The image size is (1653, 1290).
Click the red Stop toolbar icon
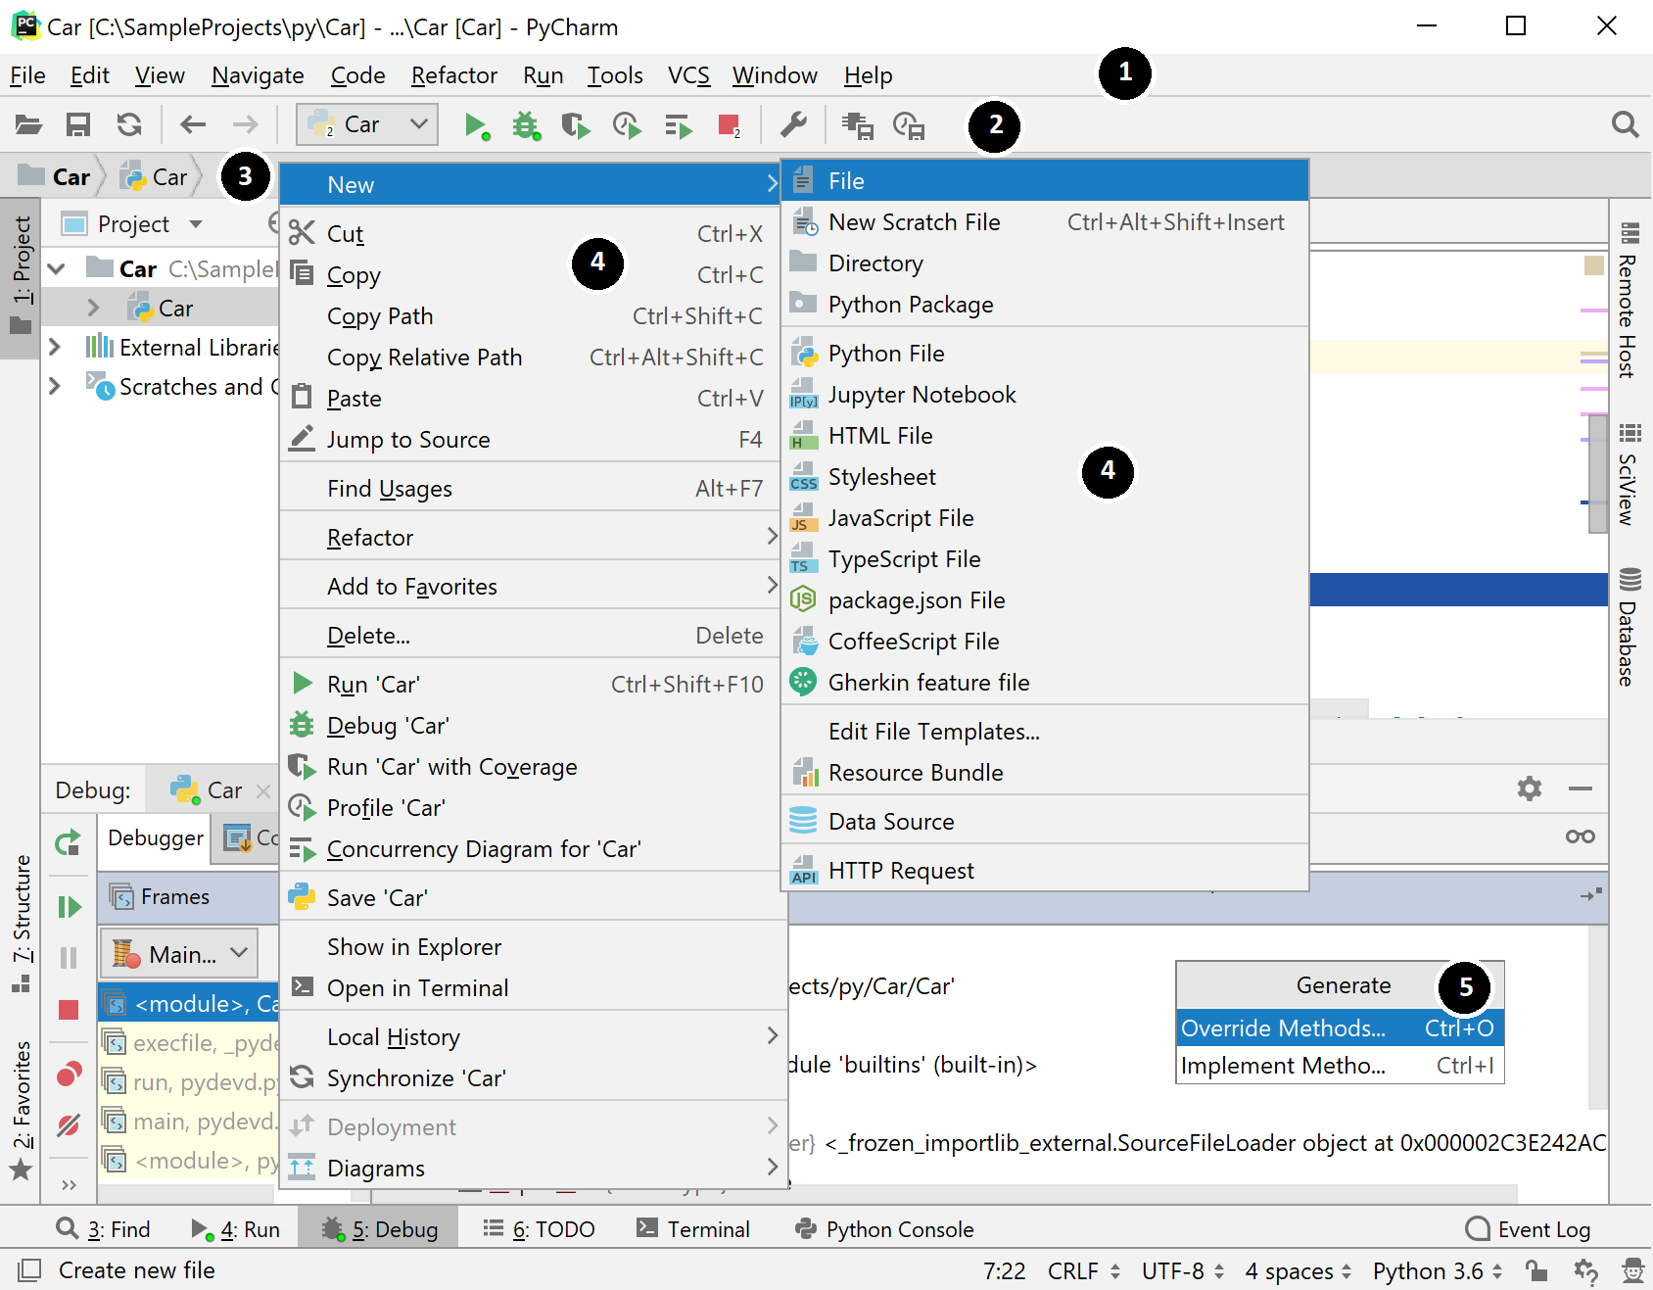point(729,125)
